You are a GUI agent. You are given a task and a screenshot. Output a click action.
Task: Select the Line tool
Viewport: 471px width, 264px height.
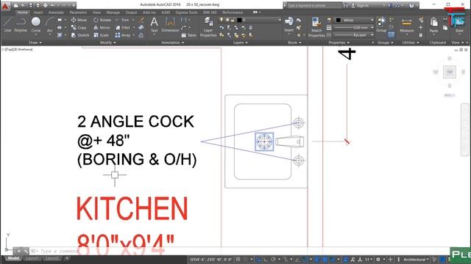coord(7,25)
